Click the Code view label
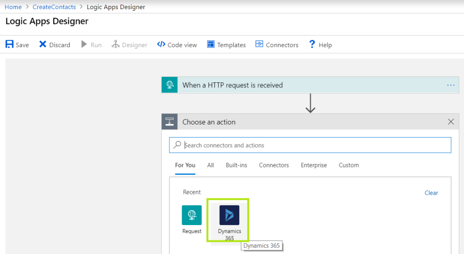Screen dimensions: 464x254 click(182, 45)
